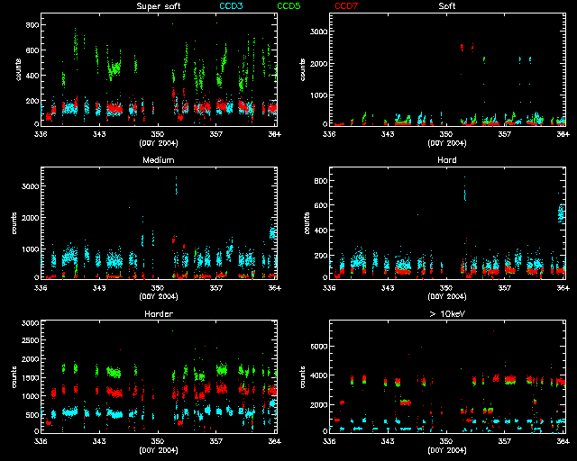Click the 2500 tick label on Harder plot

30,340
